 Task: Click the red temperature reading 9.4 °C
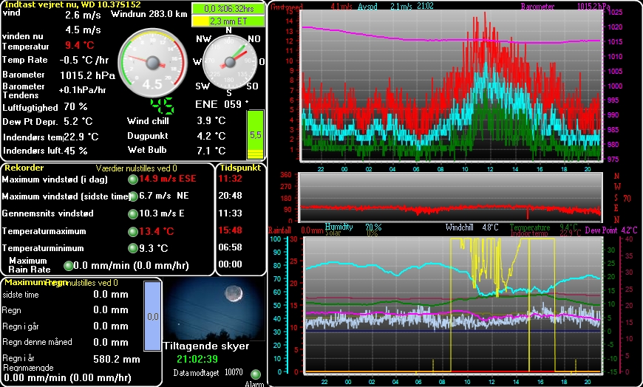coord(79,45)
